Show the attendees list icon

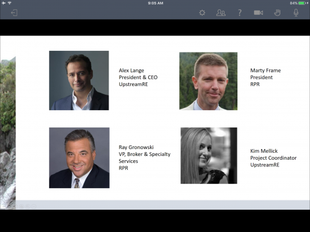click(x=221, y=13)
